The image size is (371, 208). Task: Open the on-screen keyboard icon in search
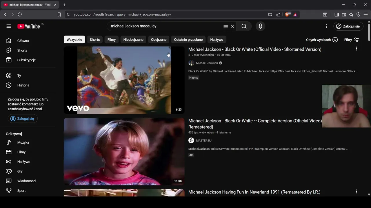point(226,26)
